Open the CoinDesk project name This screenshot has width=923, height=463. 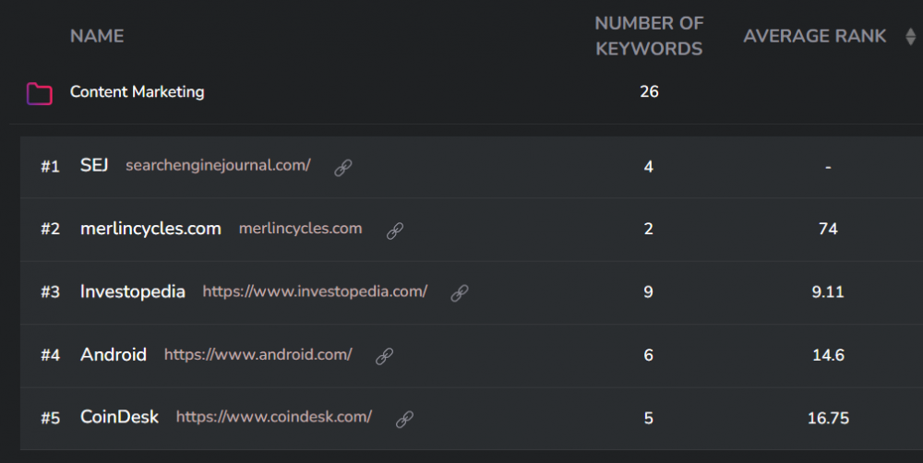119,417
